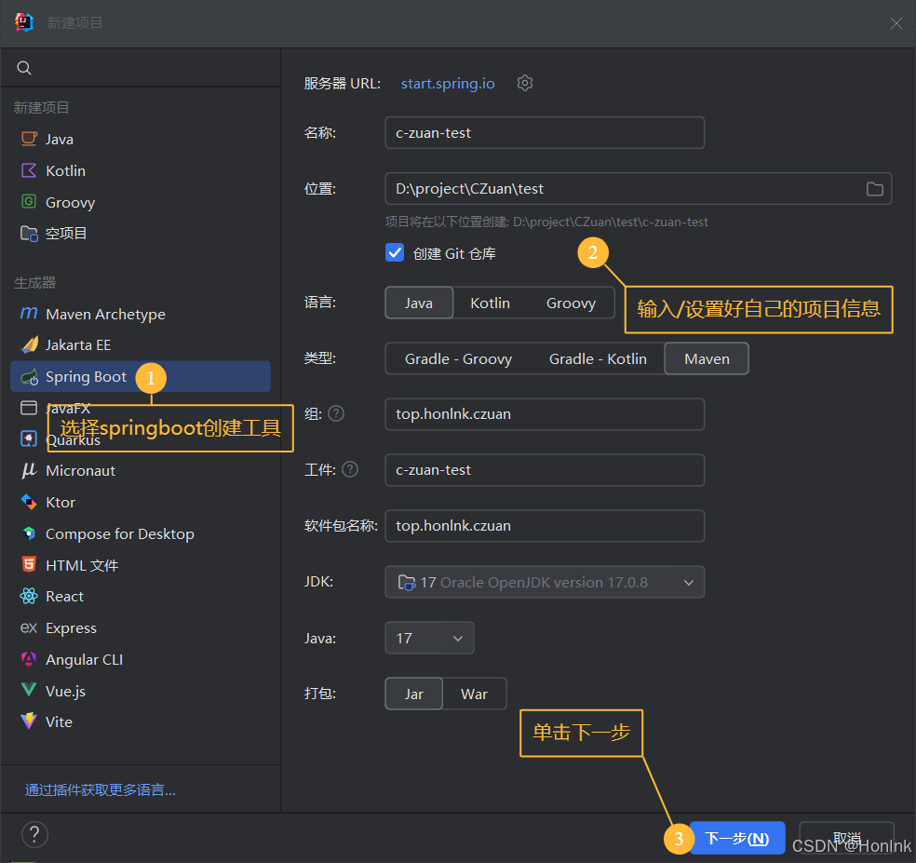Open the help question mark button
Image resolution: width=916 pixels, height=863 pixels.
[x=34, y=834]
